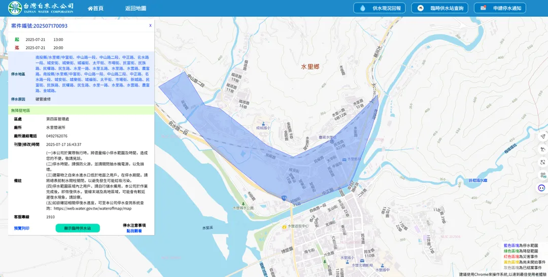This screenshot has width=548, height=277.
Task: Click the 綠色區塊為降壓範圍 legend entry
Action: pyautogui.click(x=521, y=251)
